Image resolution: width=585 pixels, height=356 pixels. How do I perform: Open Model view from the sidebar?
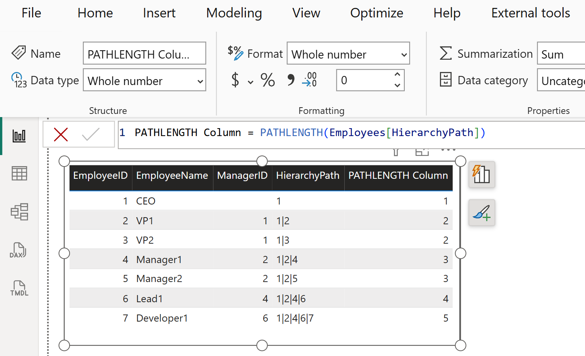click(x=19, y=212)
